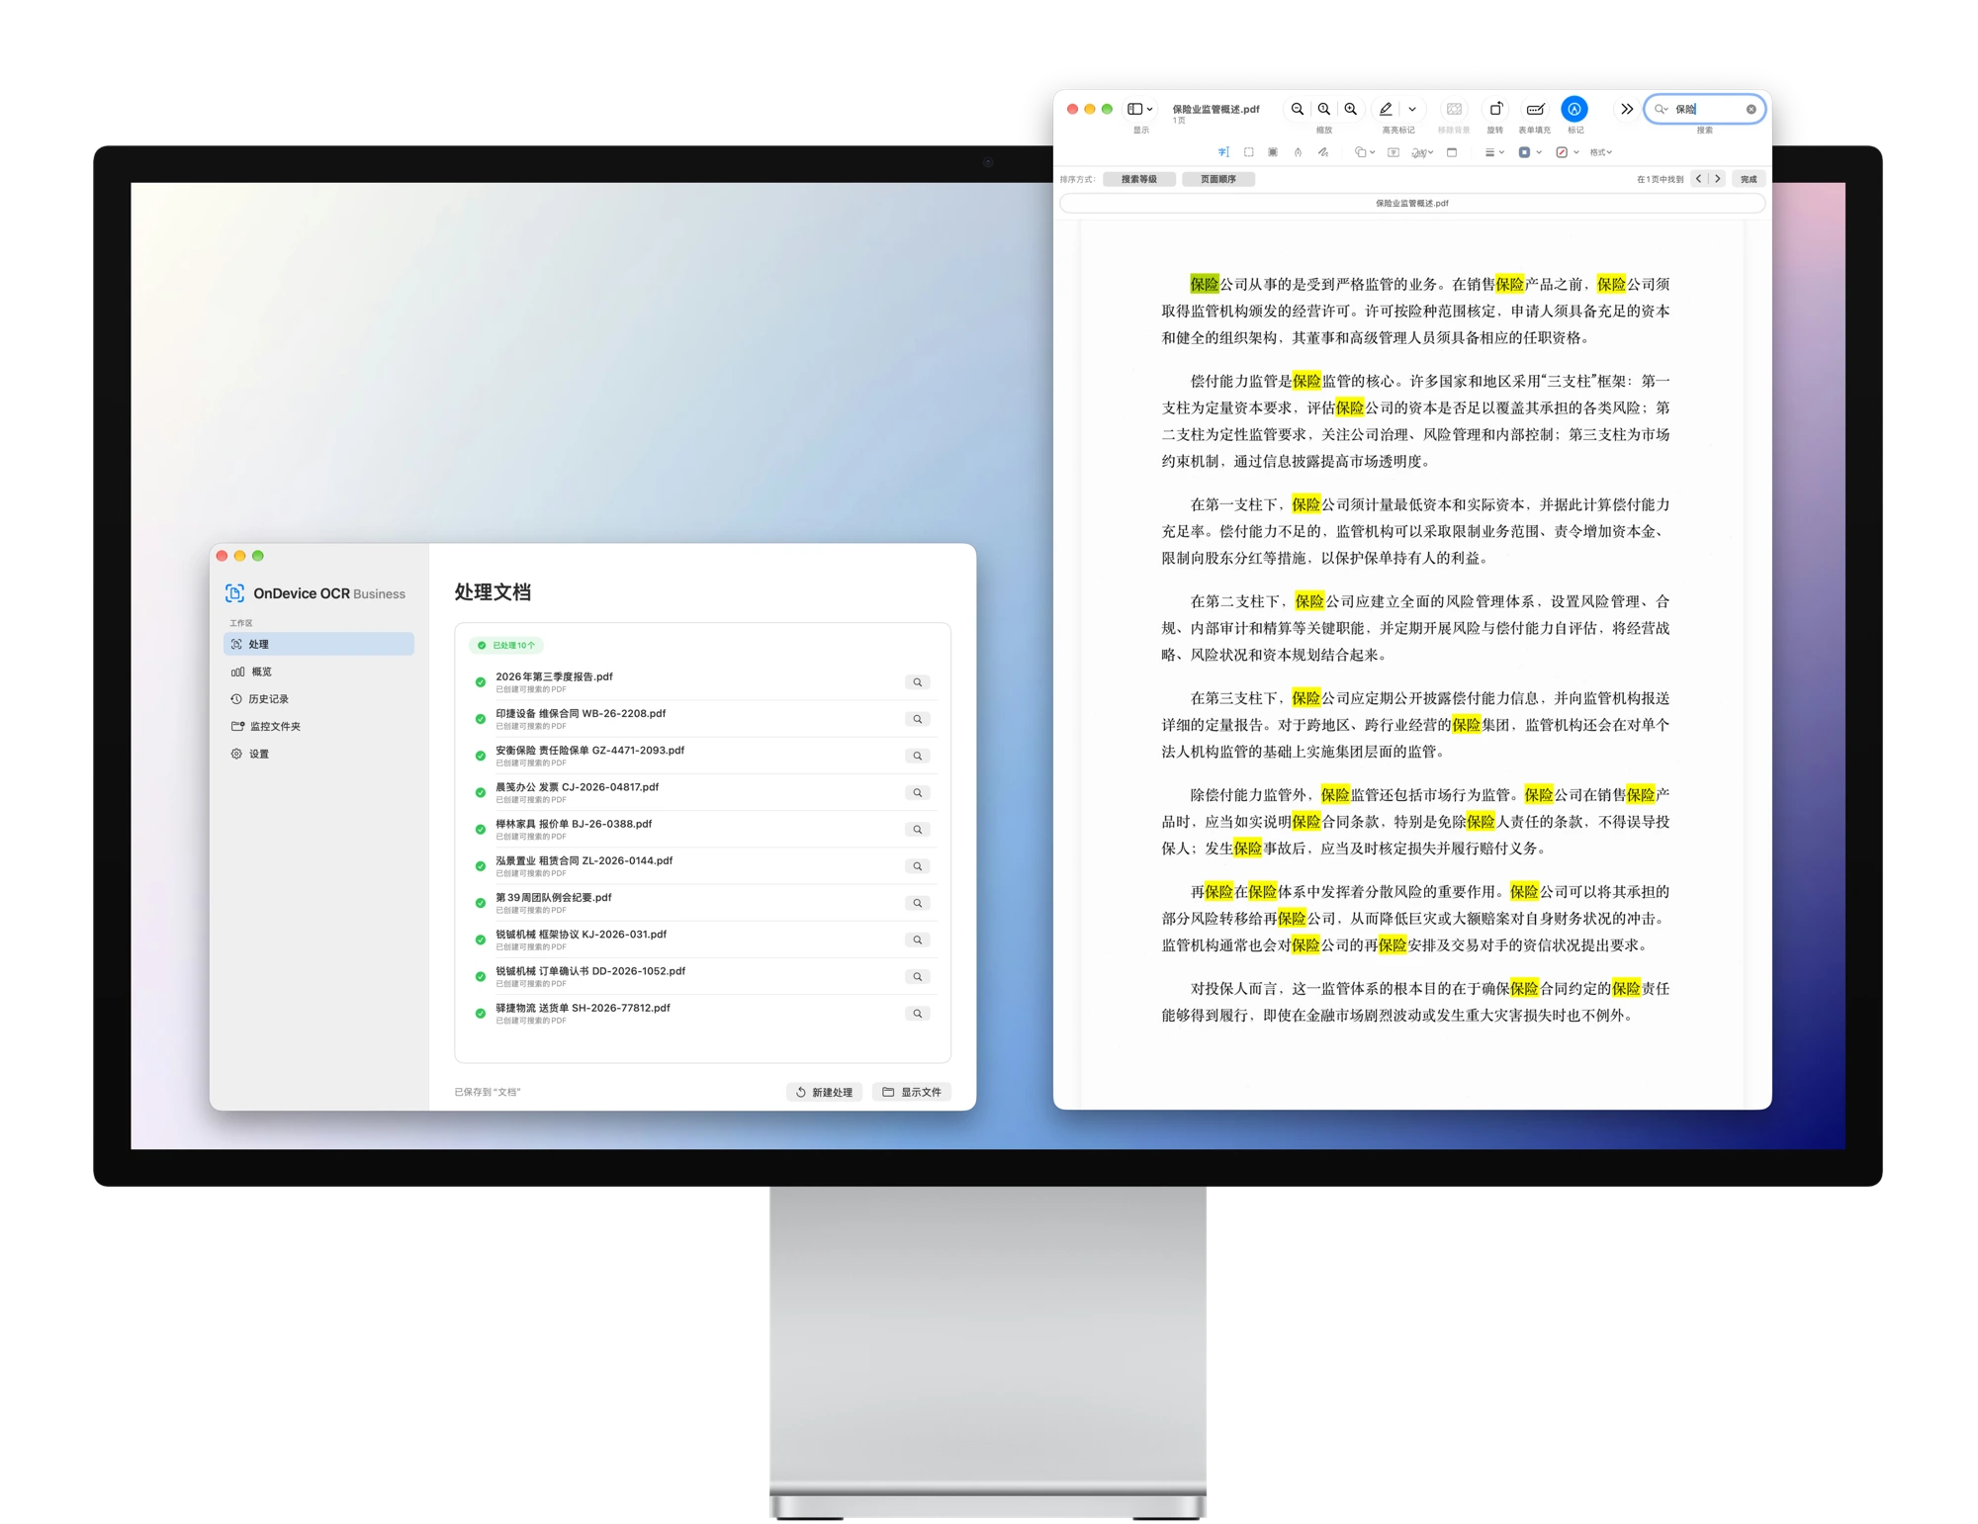Preview 2026年第三季度报告.pdf via magnifier icon
Viewport: 1978px width, 1524px height.
click(918, 682)
